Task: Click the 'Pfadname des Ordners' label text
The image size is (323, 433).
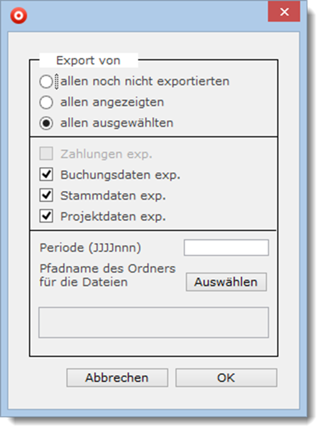Action: point(107,269)
